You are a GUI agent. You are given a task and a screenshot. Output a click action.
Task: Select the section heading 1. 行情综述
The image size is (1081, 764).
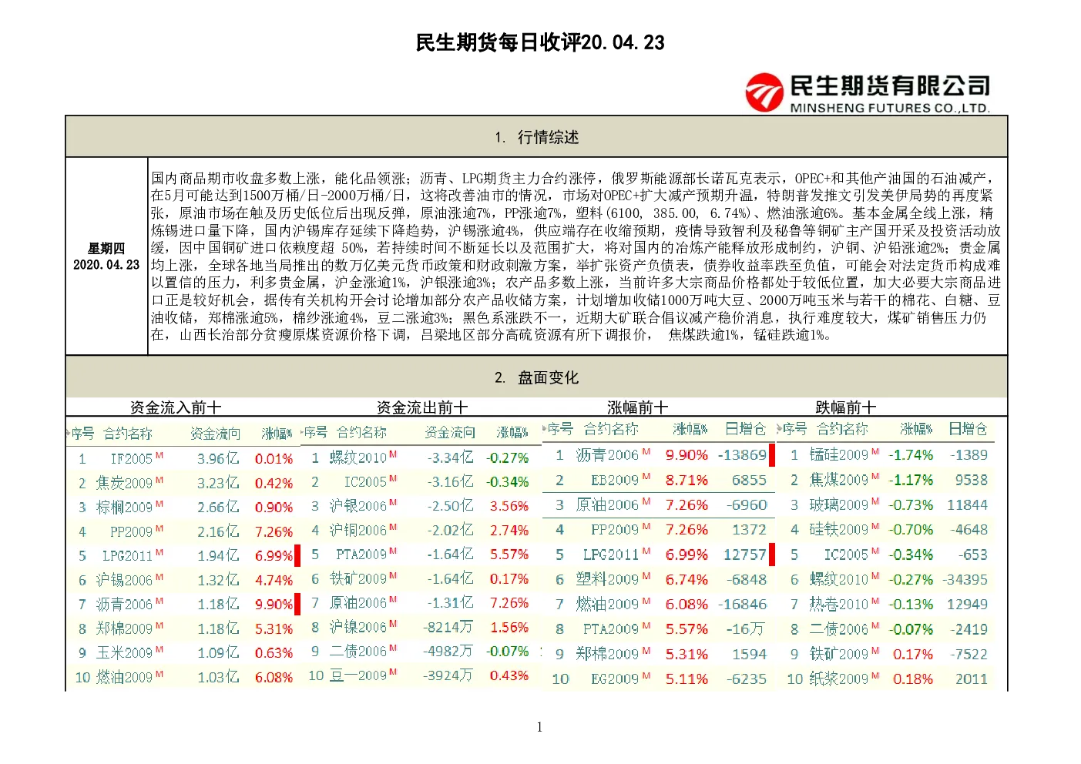[x=537, y=137]
